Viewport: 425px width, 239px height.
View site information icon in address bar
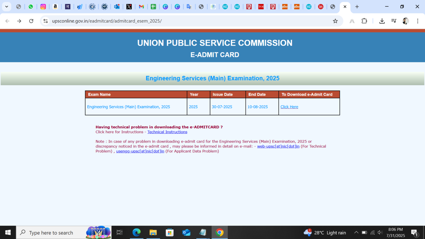[x=46, y=21]
